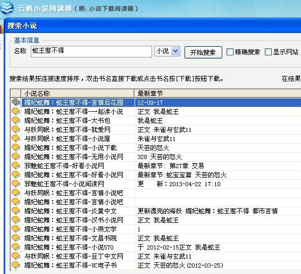301x274 pixels.
Task: Click the 开始搜索 button
Action: click(203, 52)
